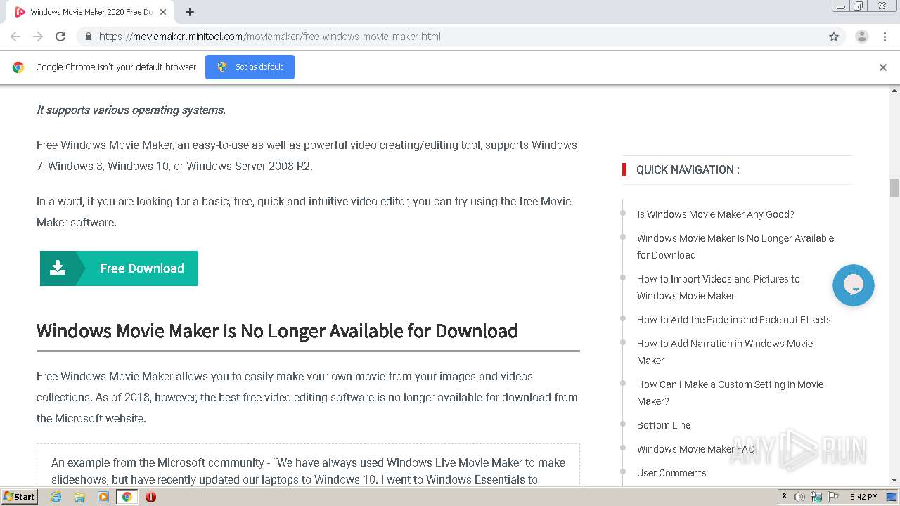The width and height of the screenshot is (900, 506).
Task: Click the Set as default button
Action: pyautogui.click(x=250, y=67)
